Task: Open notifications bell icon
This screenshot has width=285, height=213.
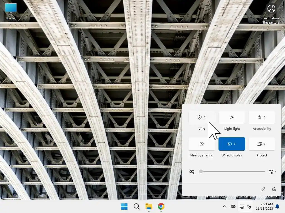Action: click(277, 206)
